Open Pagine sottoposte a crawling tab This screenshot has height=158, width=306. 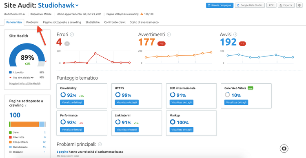click(62, 22)
